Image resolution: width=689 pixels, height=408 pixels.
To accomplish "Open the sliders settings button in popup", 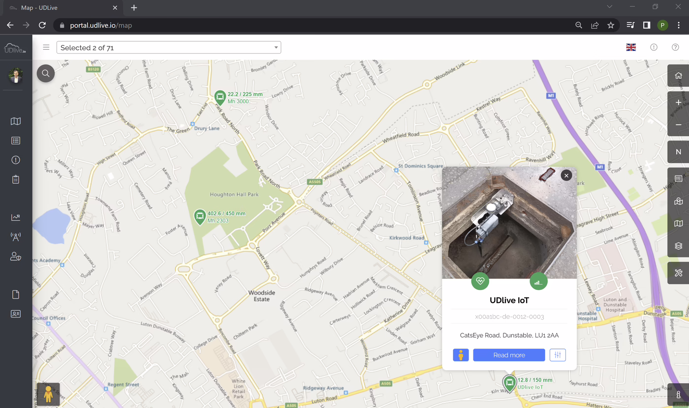I will 558,355.
